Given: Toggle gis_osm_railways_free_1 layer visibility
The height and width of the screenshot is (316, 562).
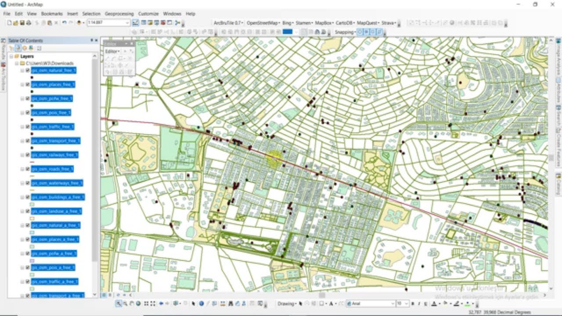Looking at the screenshot, I should [28, 154].
